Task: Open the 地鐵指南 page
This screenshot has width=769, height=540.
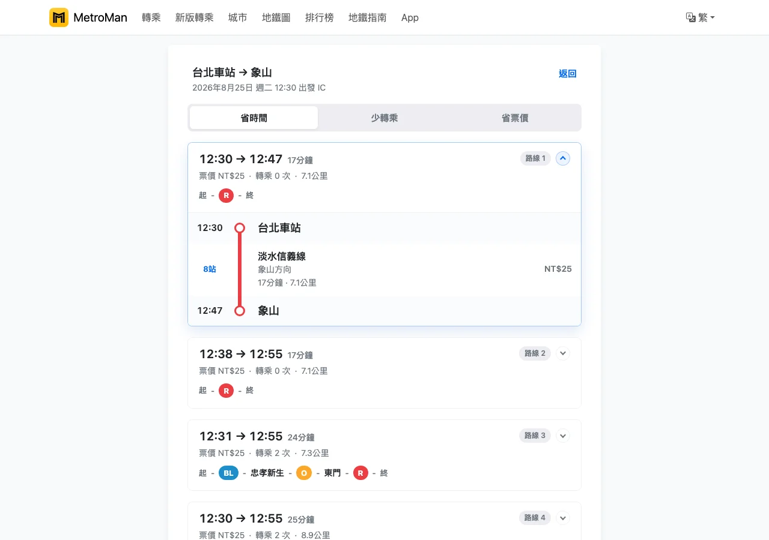Action: click(x=368, y=17)
